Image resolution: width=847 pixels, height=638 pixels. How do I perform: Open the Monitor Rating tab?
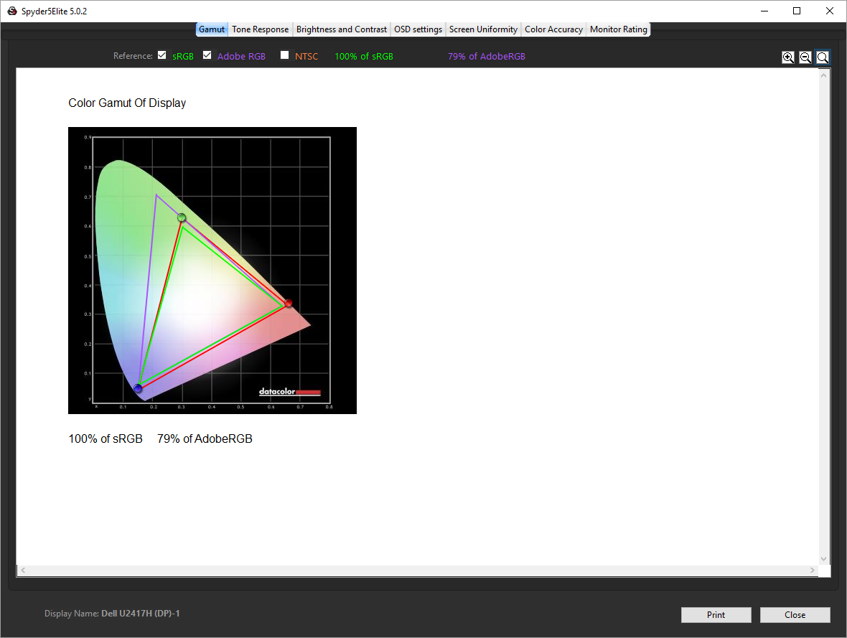[619, 29]
